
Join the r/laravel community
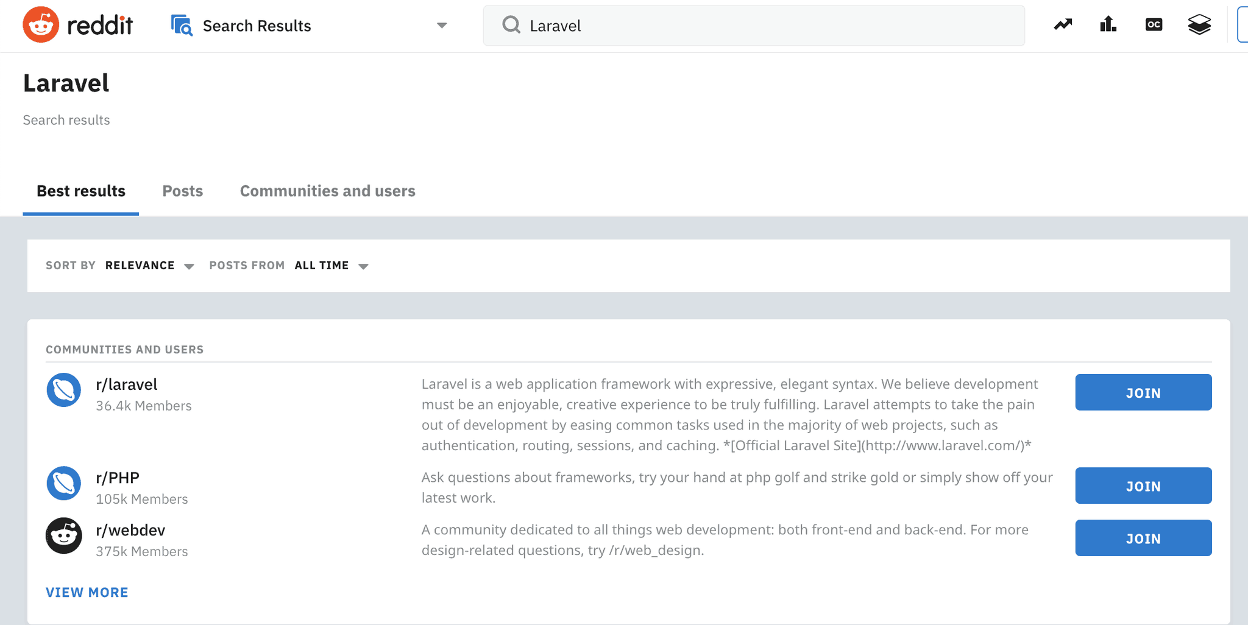click(1143, 392)
